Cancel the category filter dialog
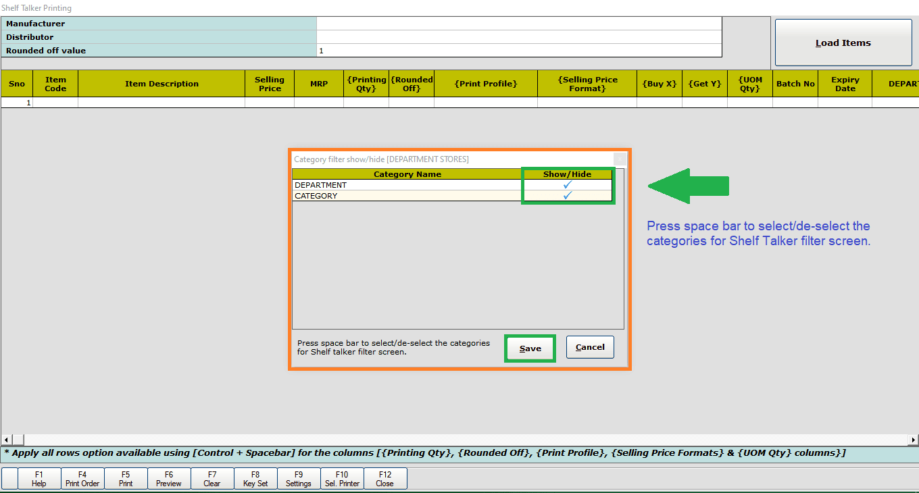 590,347
